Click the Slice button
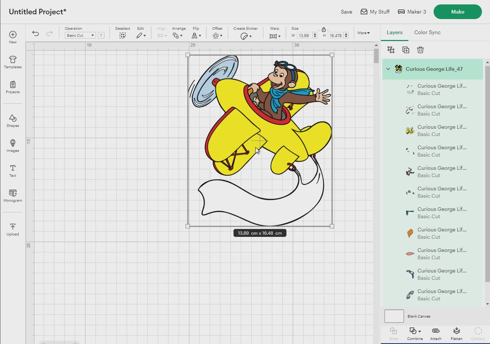This screenshot has height=344, width=490. pyautogui.click(x=393, y=334)
